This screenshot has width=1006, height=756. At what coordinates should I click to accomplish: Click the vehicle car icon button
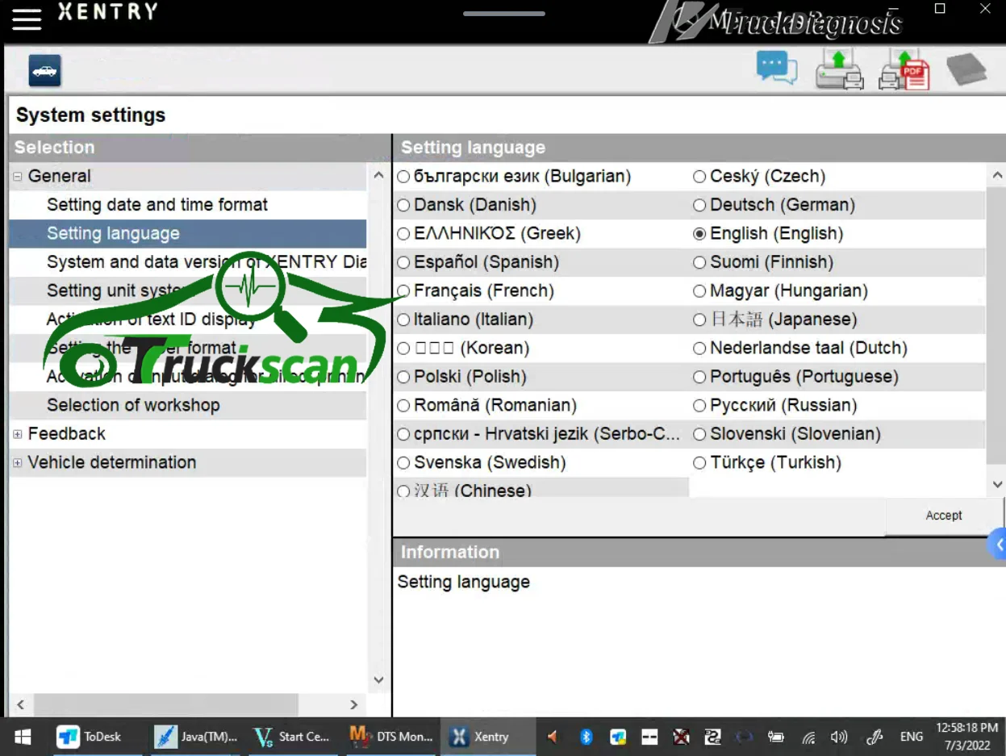click(x=44, y=71)
